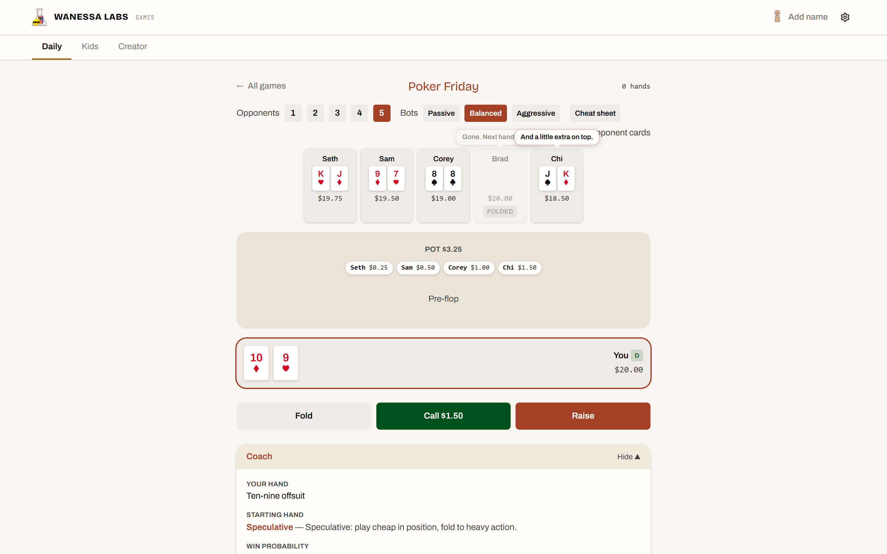Click Brad's FOLDED badge
Screen dimensions: 887x554
(x=500, y=211)
